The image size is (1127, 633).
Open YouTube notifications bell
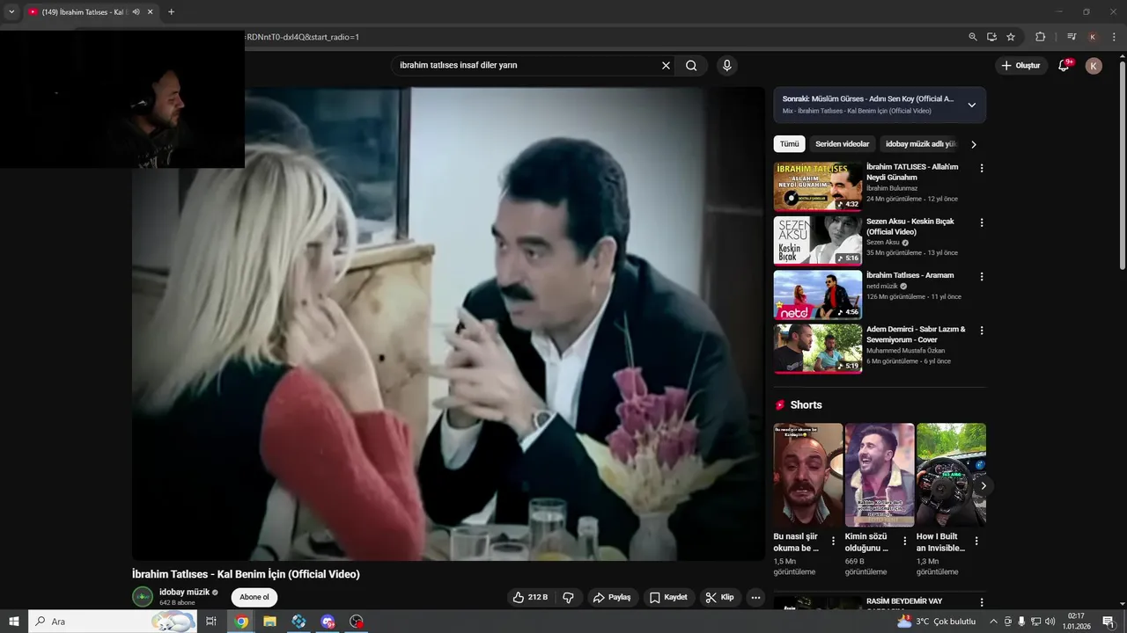pos(1063,65)
